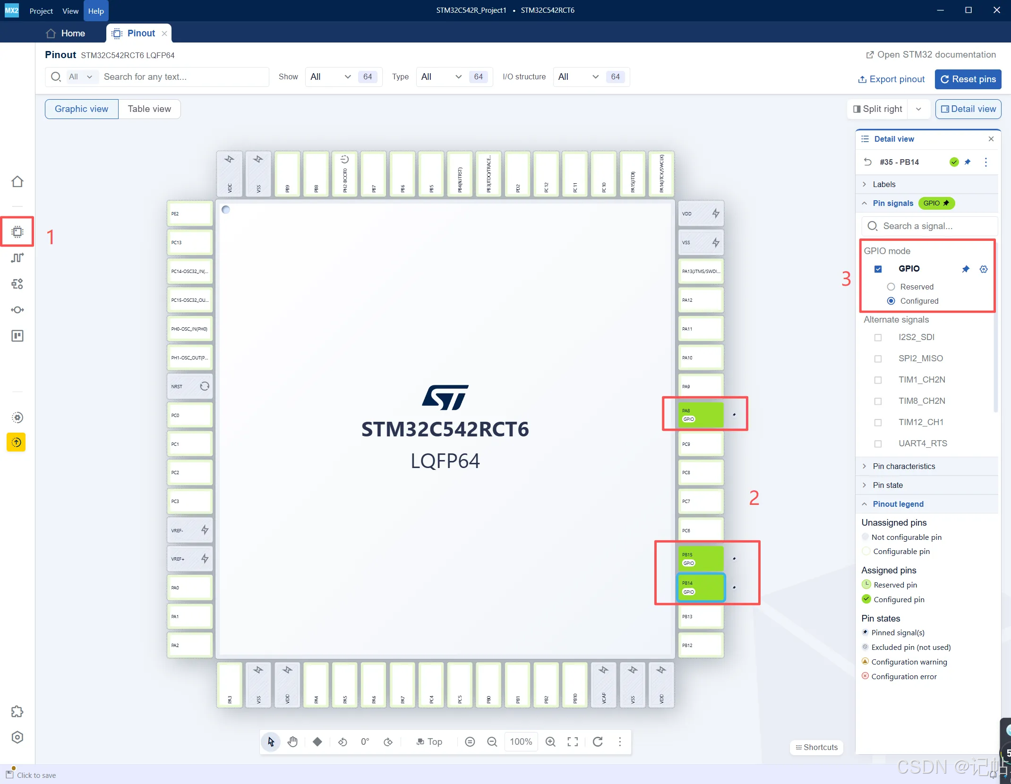Open bottom toolbar more options menu
This screenshot has width=1011, height=784.
click(x=620, y=742)
